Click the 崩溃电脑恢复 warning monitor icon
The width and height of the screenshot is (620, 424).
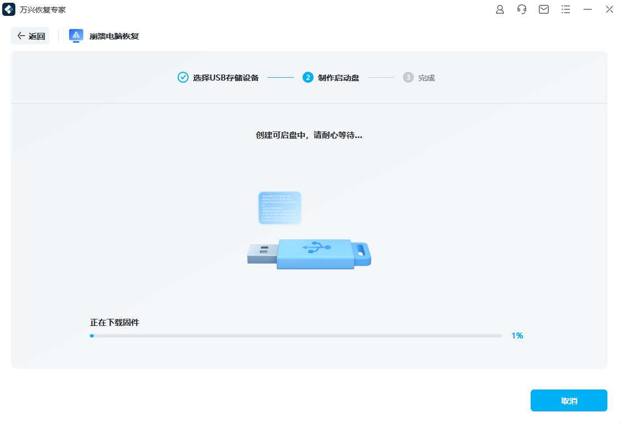tap(76, 36)
